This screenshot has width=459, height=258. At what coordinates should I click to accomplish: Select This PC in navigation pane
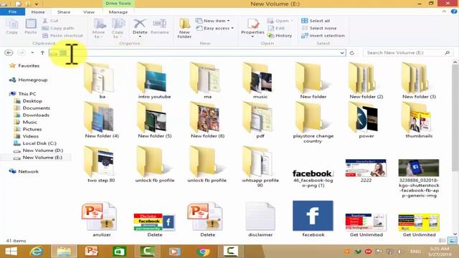tap(23, 94)
